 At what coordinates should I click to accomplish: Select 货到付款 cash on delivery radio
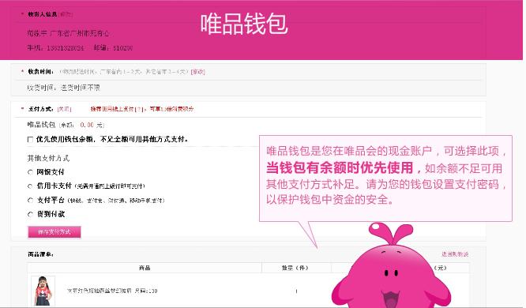point(30,214)
